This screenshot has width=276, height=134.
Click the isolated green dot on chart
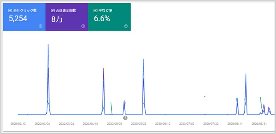[x=205, y=96]
